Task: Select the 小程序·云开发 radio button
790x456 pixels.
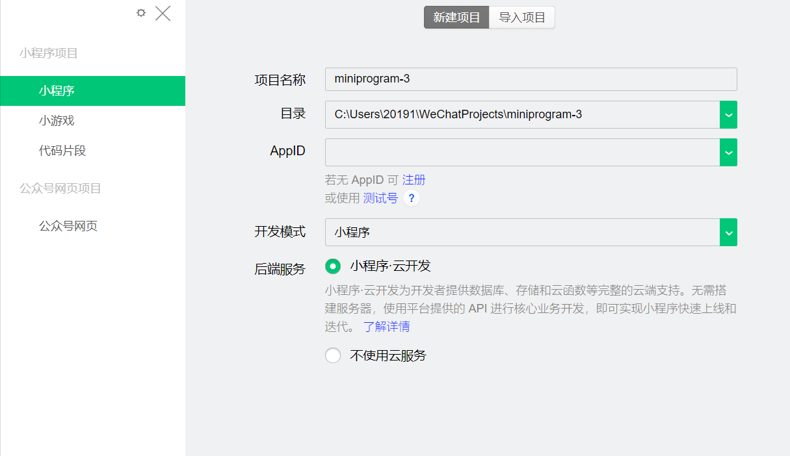Action: (x=333, y=266)
